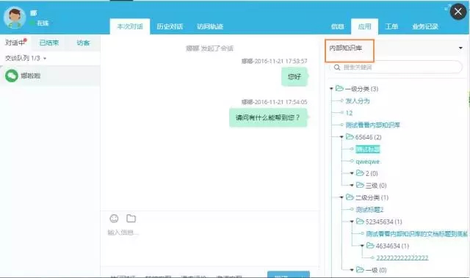Collapse the 65646 (2) node arrow
The image size is (470, 278).
(341, 137)
